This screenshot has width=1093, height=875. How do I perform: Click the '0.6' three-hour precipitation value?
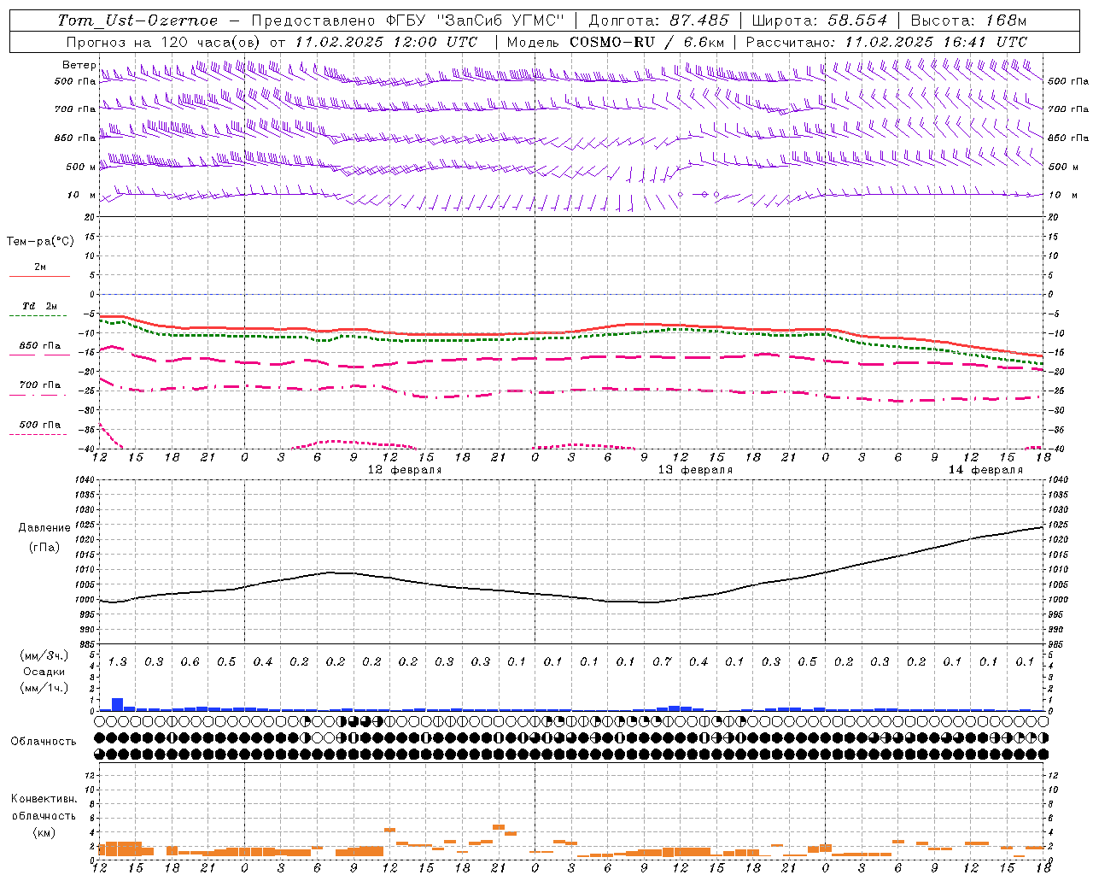click(190, 661)
